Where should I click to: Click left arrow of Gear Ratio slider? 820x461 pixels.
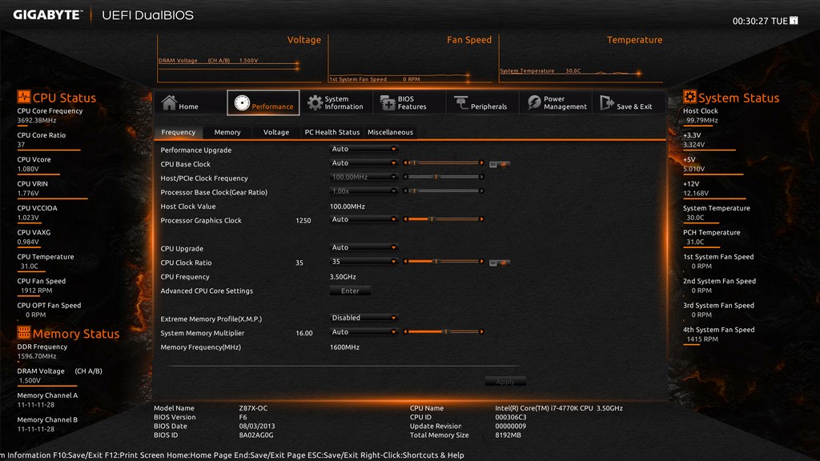tap(405, 190)
